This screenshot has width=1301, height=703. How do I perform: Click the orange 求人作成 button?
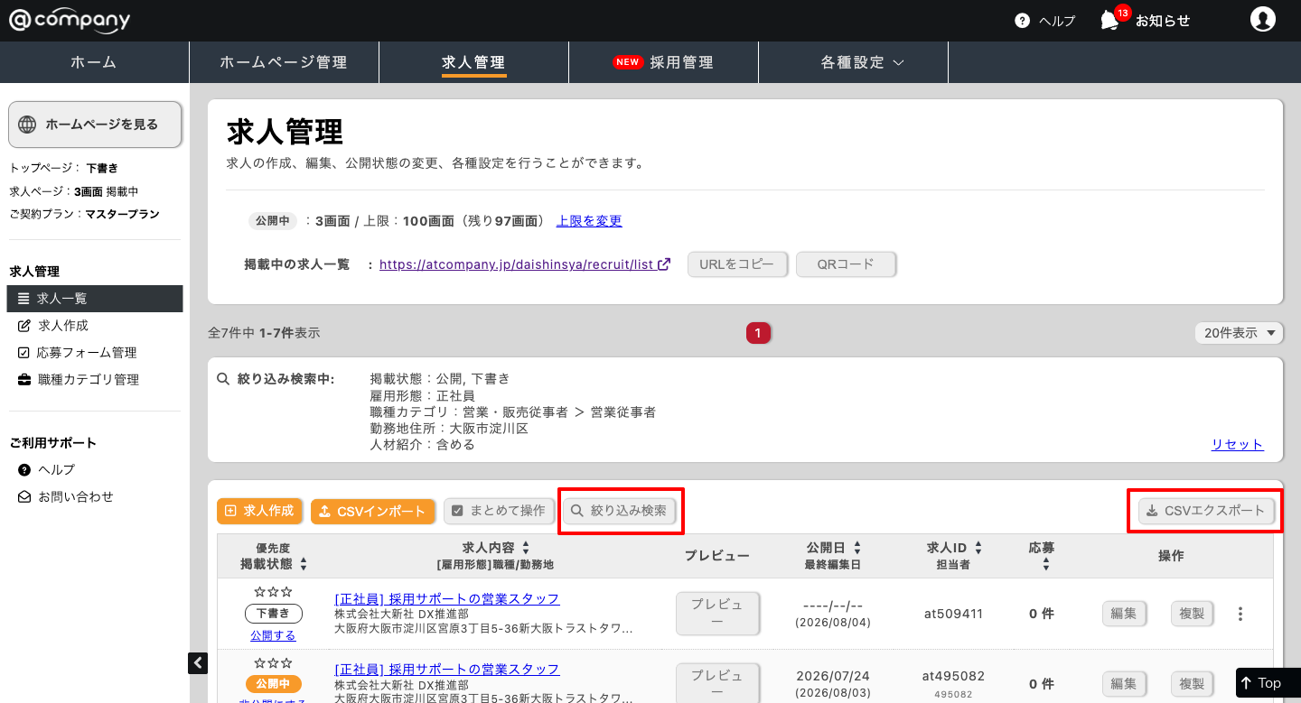tap(259, 511)
